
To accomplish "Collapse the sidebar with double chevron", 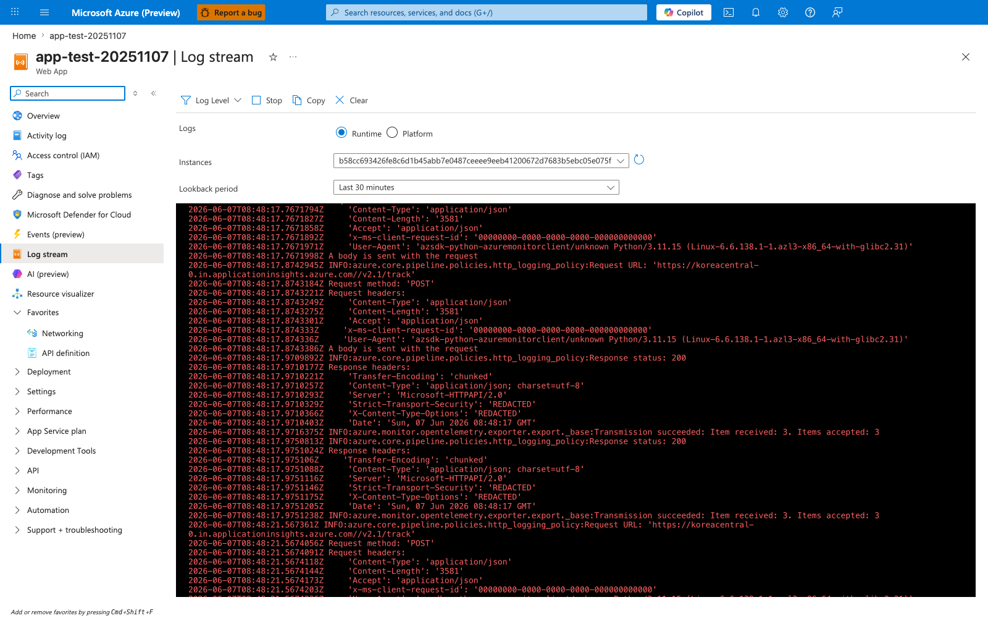I will [x=154, y=93].
